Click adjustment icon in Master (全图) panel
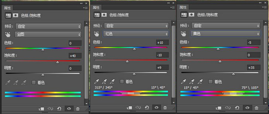 point(8,15)
